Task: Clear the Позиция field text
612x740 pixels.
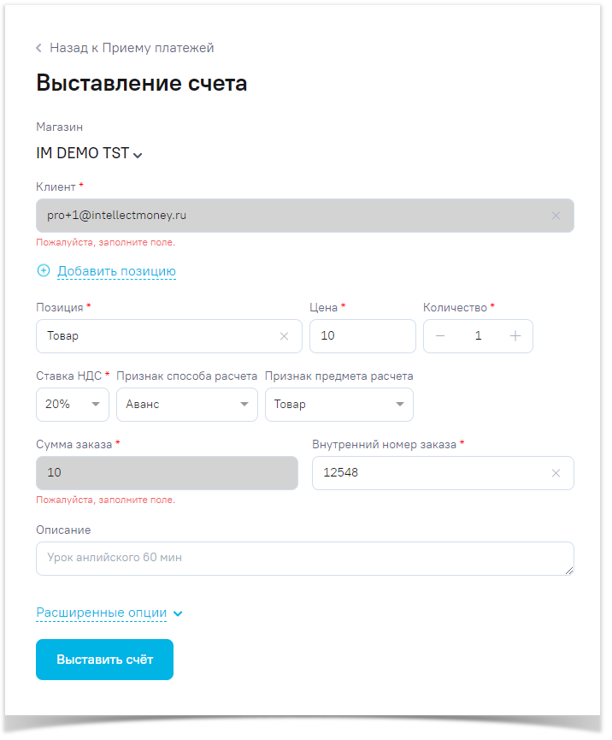Action: tap(285, 336)
